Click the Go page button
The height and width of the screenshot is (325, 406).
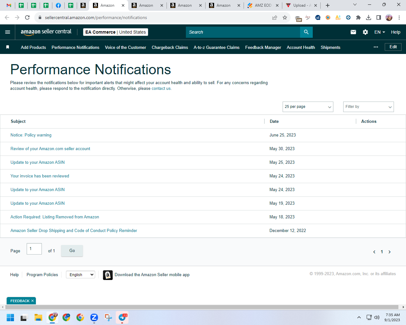[x=72, y=251]
